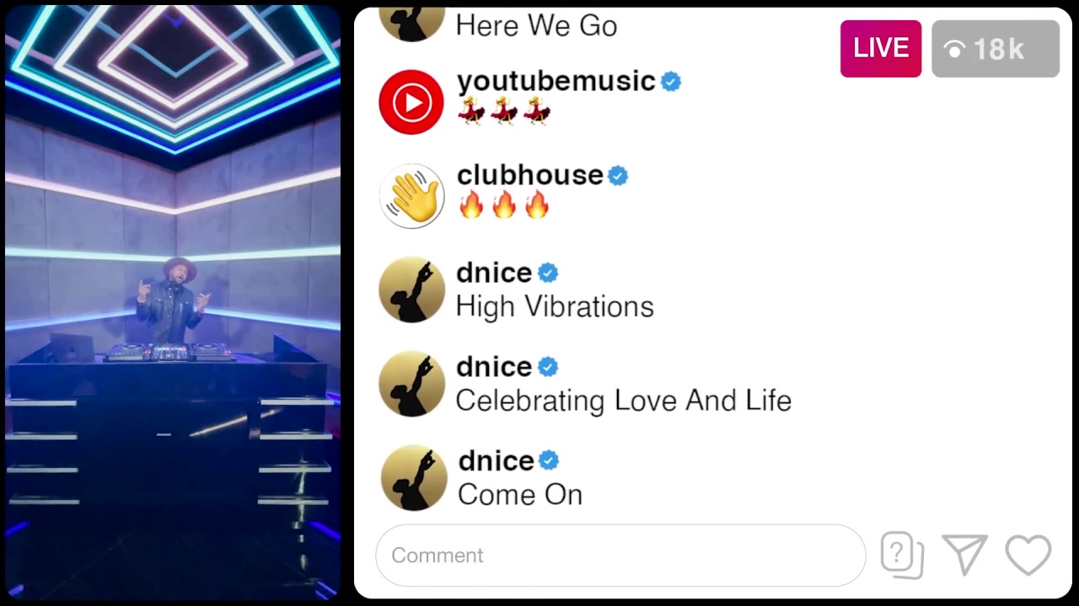Select the clubhouse username

529,175
